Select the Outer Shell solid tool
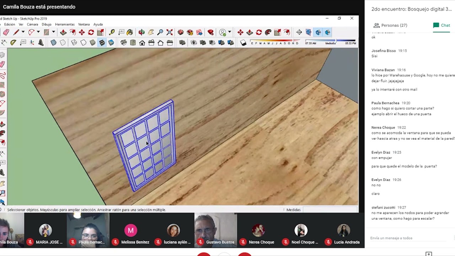The height and width of the screenshot is (256, 455). [182, 43]
